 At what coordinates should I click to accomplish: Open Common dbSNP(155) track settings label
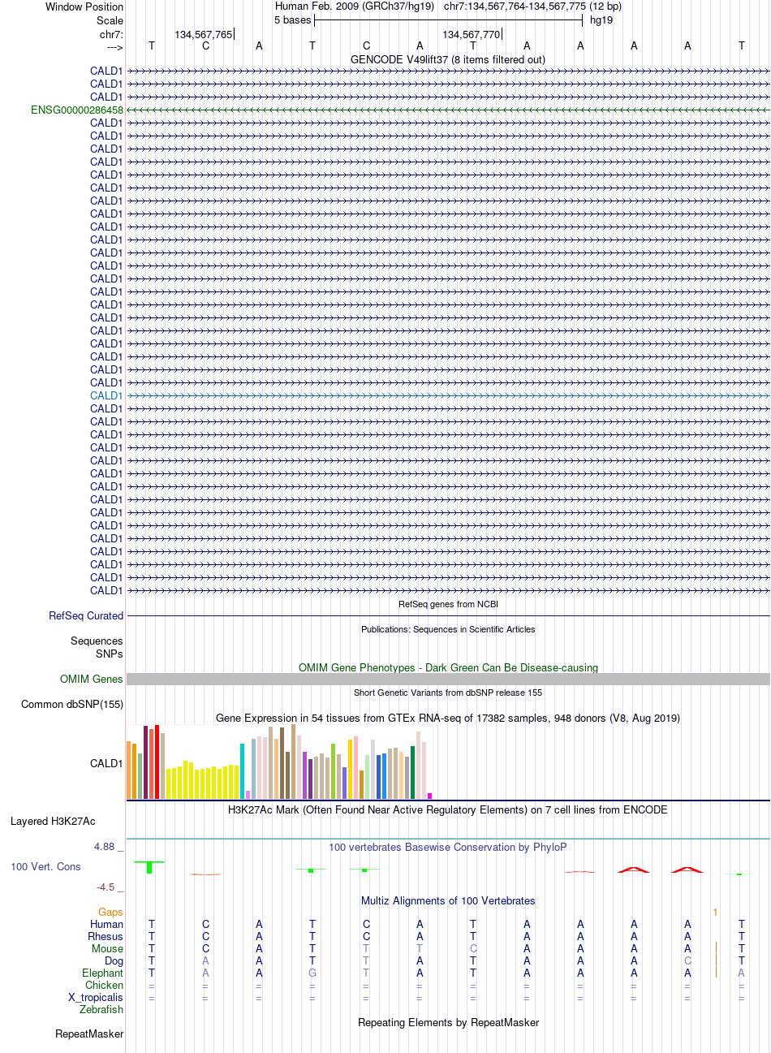(x=72, y=705)
